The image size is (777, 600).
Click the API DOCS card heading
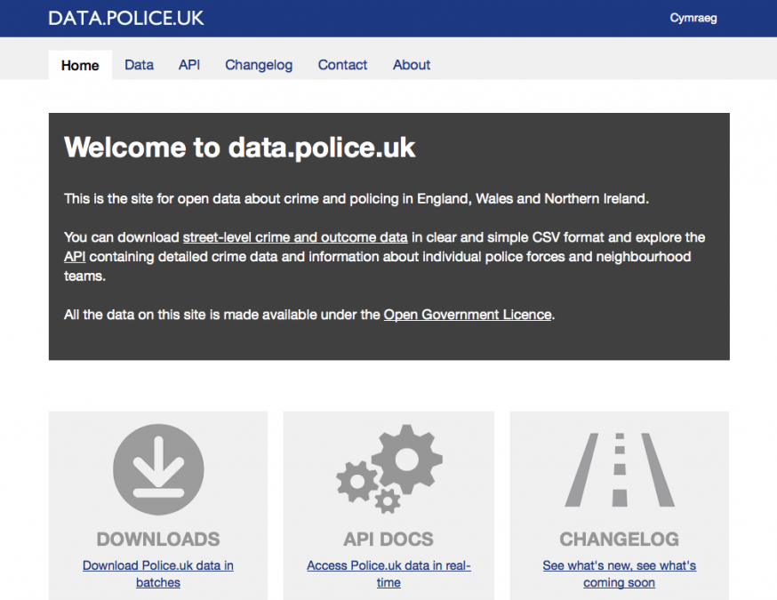point(388,539)
